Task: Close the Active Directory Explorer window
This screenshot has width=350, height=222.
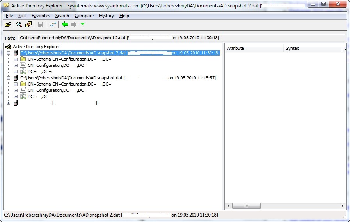Action: 338,4
